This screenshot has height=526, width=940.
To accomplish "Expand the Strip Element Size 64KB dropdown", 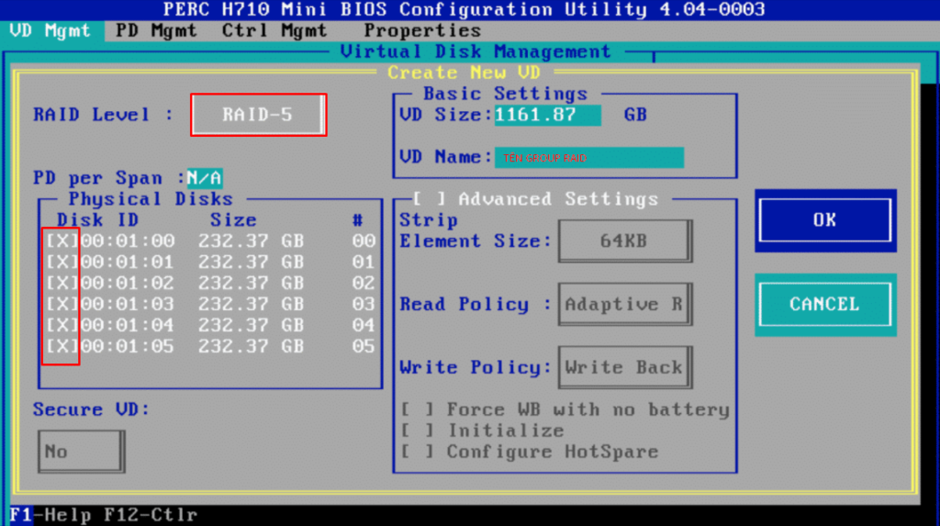I will point(624,241).
